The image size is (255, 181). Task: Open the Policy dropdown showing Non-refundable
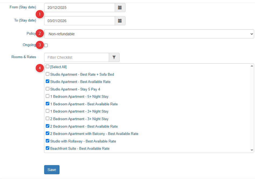click(149, 34)
